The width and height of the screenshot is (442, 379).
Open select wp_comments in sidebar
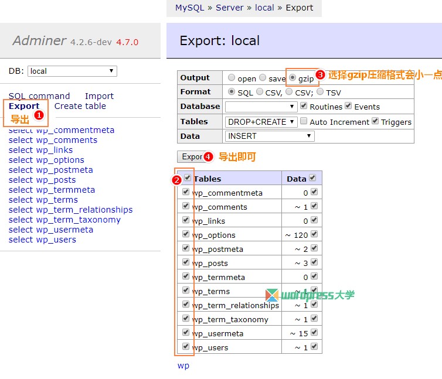pyautogui.click(x=66, y=140)
